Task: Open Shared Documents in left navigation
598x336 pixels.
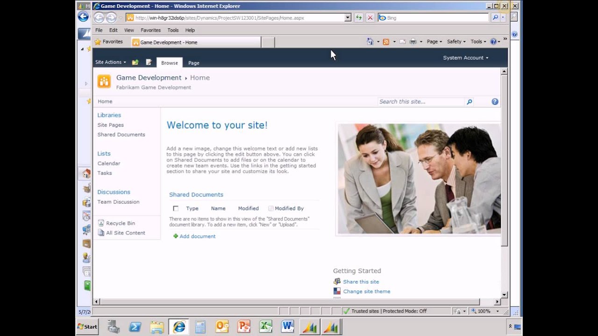Action: tap(121, 134)
